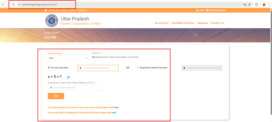This screenshot has height=122, width=272.
Task: Click the page vertical scrollbar
Action: [x=271, y=62]
